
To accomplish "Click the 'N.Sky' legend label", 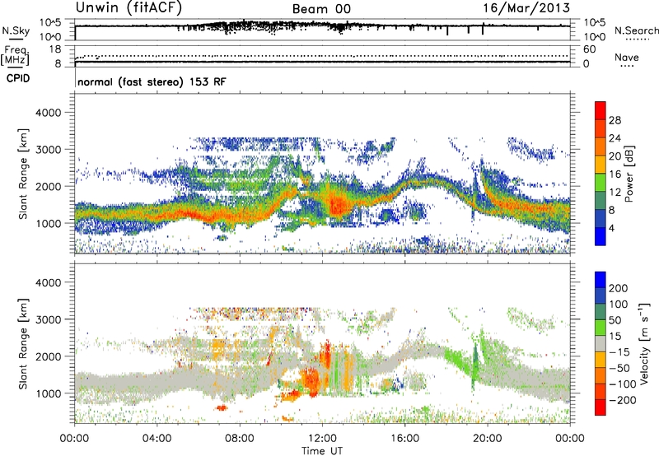I will click(x=16, y=30).
